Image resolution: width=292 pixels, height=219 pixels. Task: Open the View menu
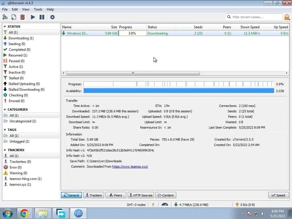pos(26,9)
